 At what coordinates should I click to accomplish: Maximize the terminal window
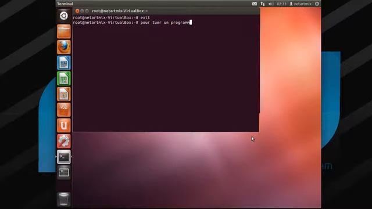point(87,11)
